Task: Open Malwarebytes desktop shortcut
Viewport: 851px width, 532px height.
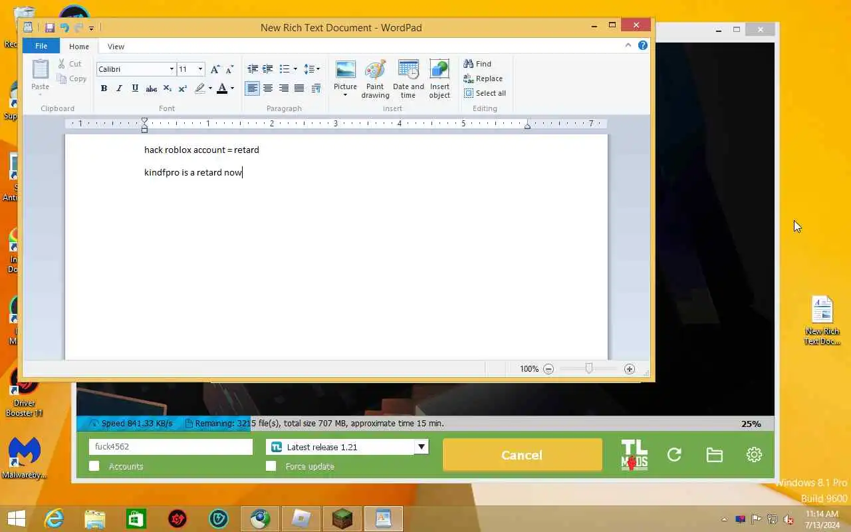Action: click(25, 458)
